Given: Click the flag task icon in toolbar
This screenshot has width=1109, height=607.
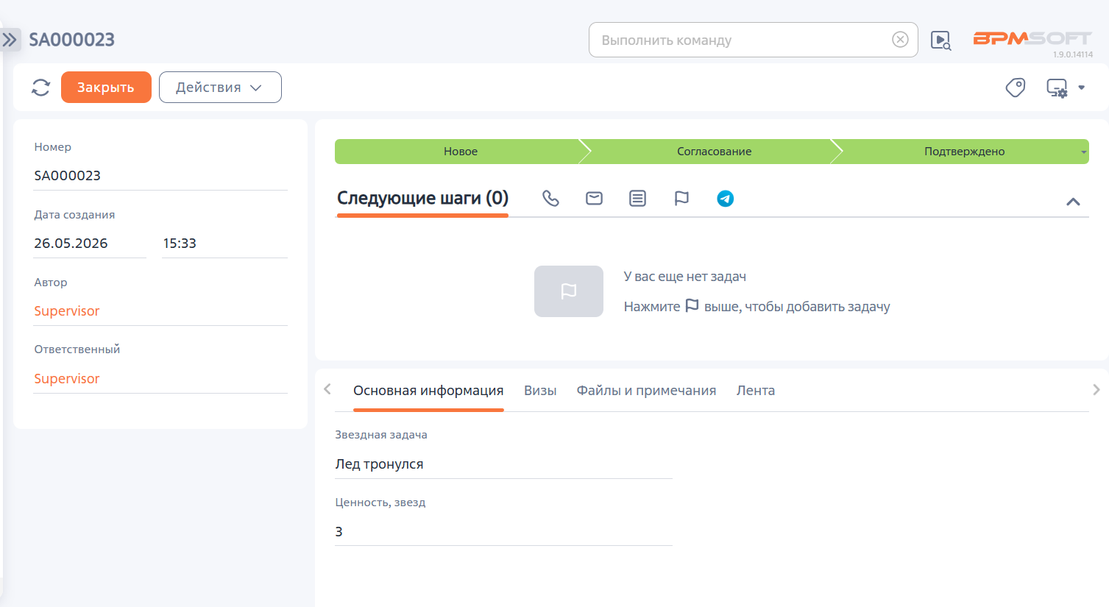Looking at the screenshot, I should [681, 199].
